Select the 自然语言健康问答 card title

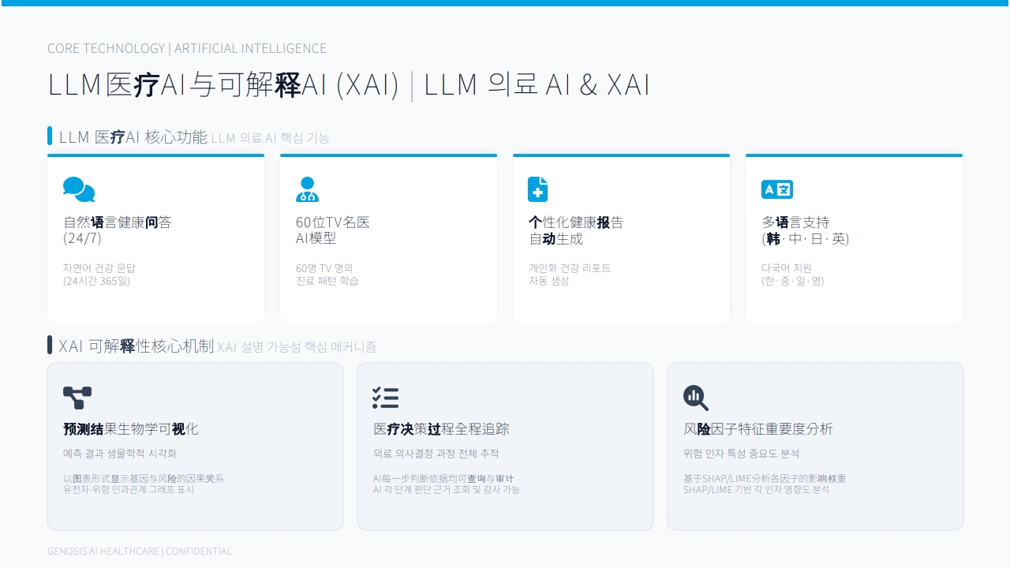tap(118, 230)
